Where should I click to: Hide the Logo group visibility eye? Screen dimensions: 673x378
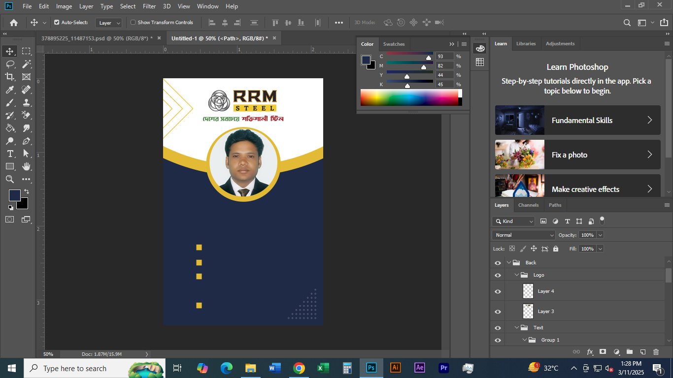click(x=498, y=275)
